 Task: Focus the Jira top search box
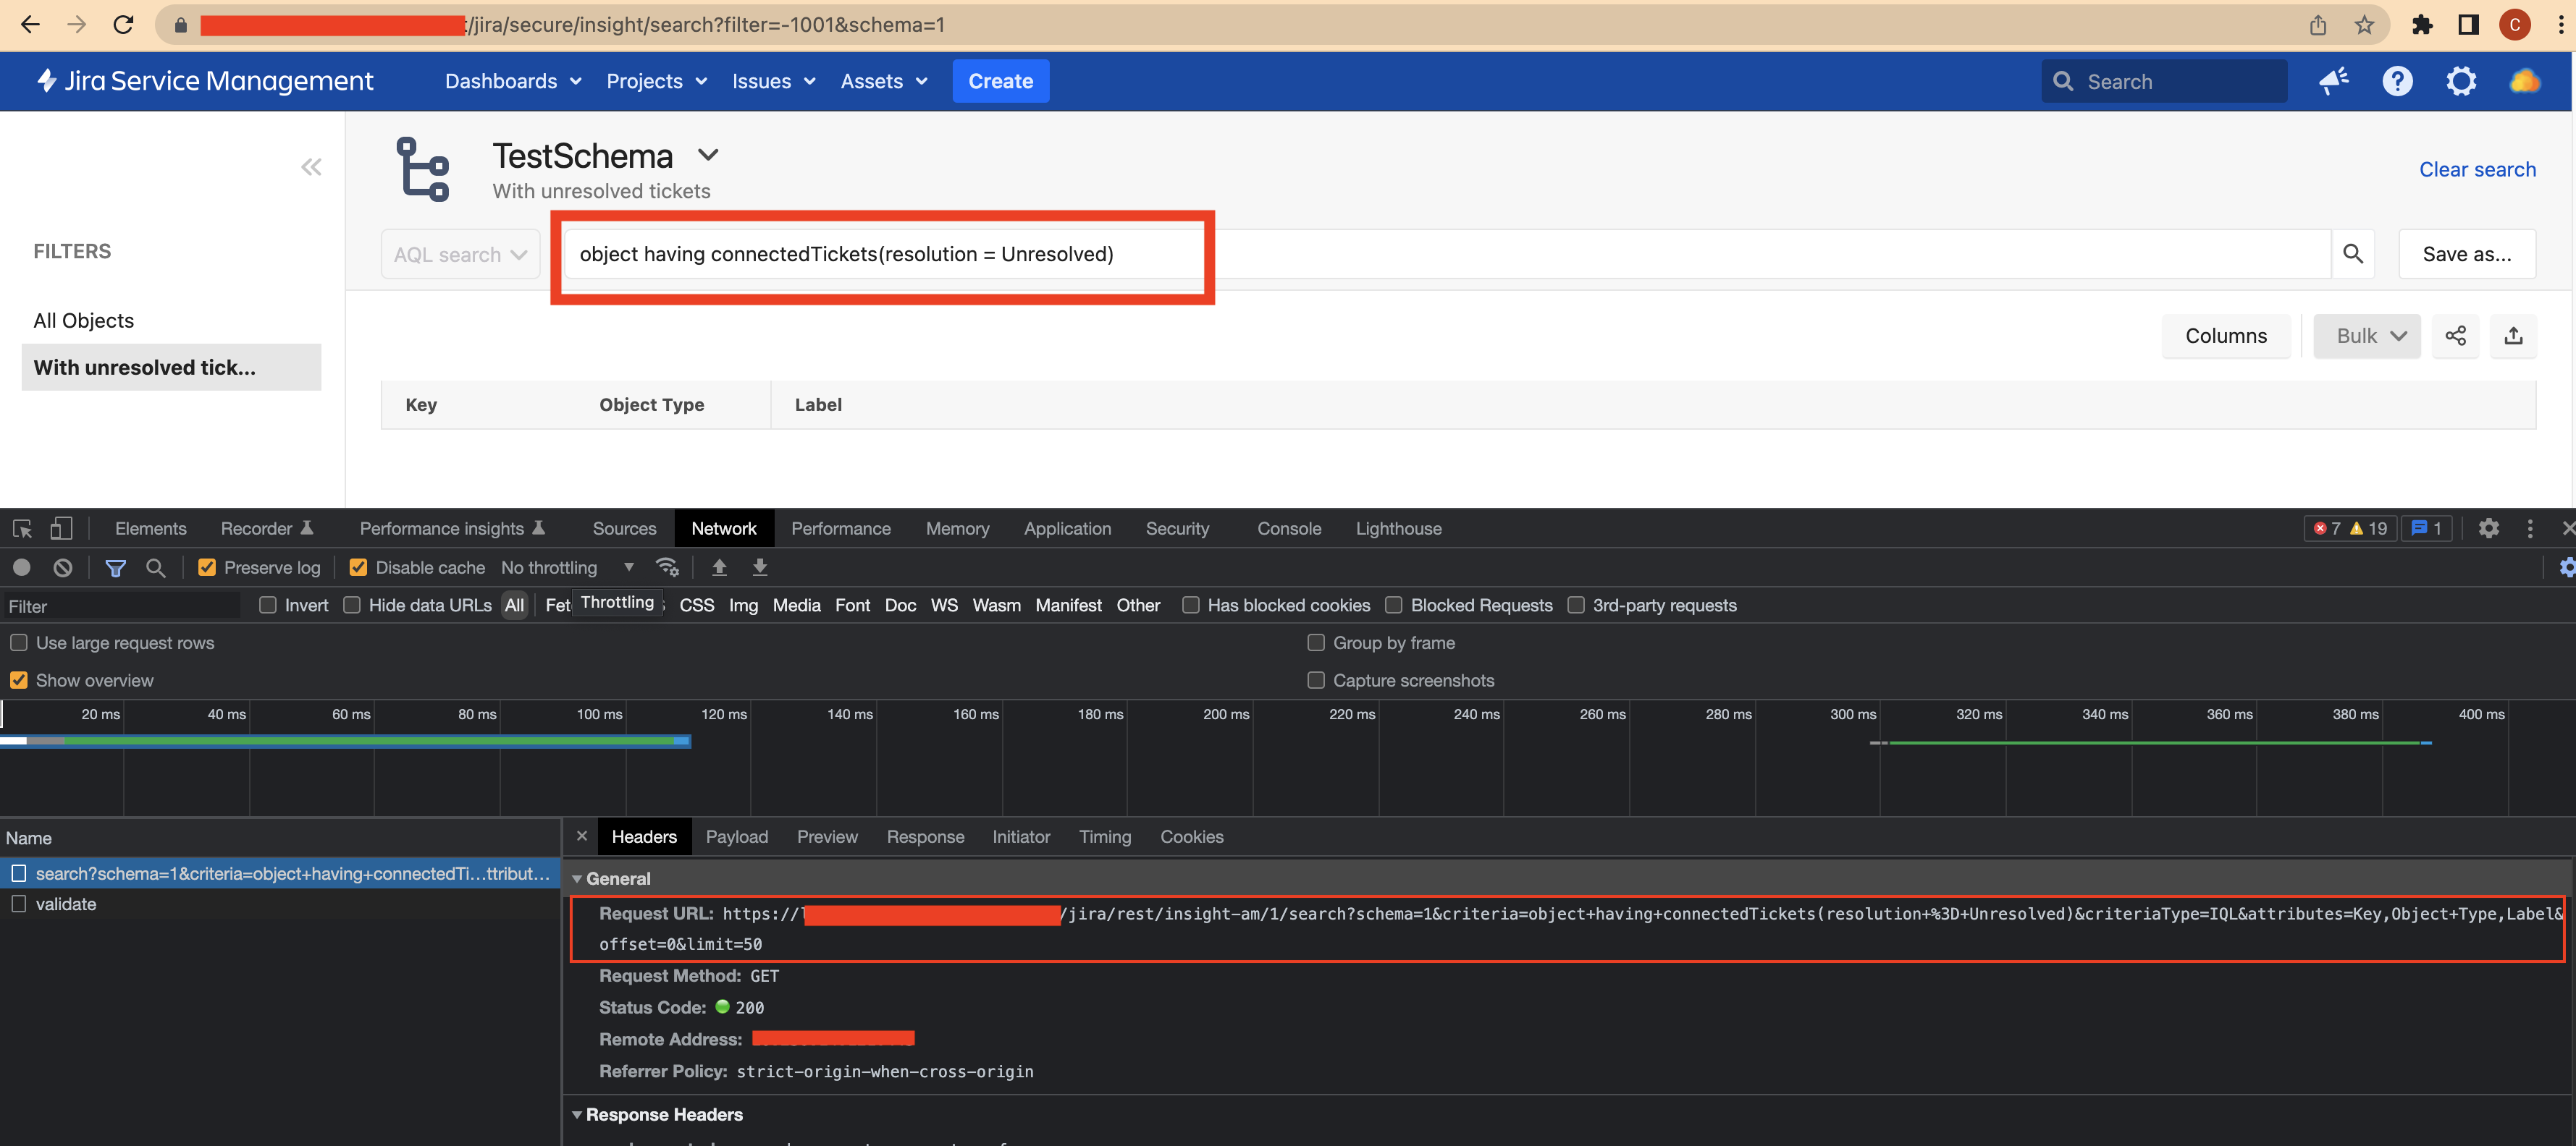tap(2163, 81)
